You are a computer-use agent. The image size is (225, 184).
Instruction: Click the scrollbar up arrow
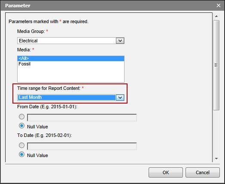point(216,16)
